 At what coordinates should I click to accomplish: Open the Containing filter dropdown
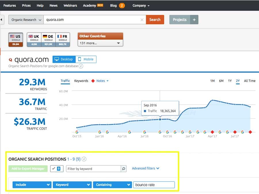tap(112, 185)
